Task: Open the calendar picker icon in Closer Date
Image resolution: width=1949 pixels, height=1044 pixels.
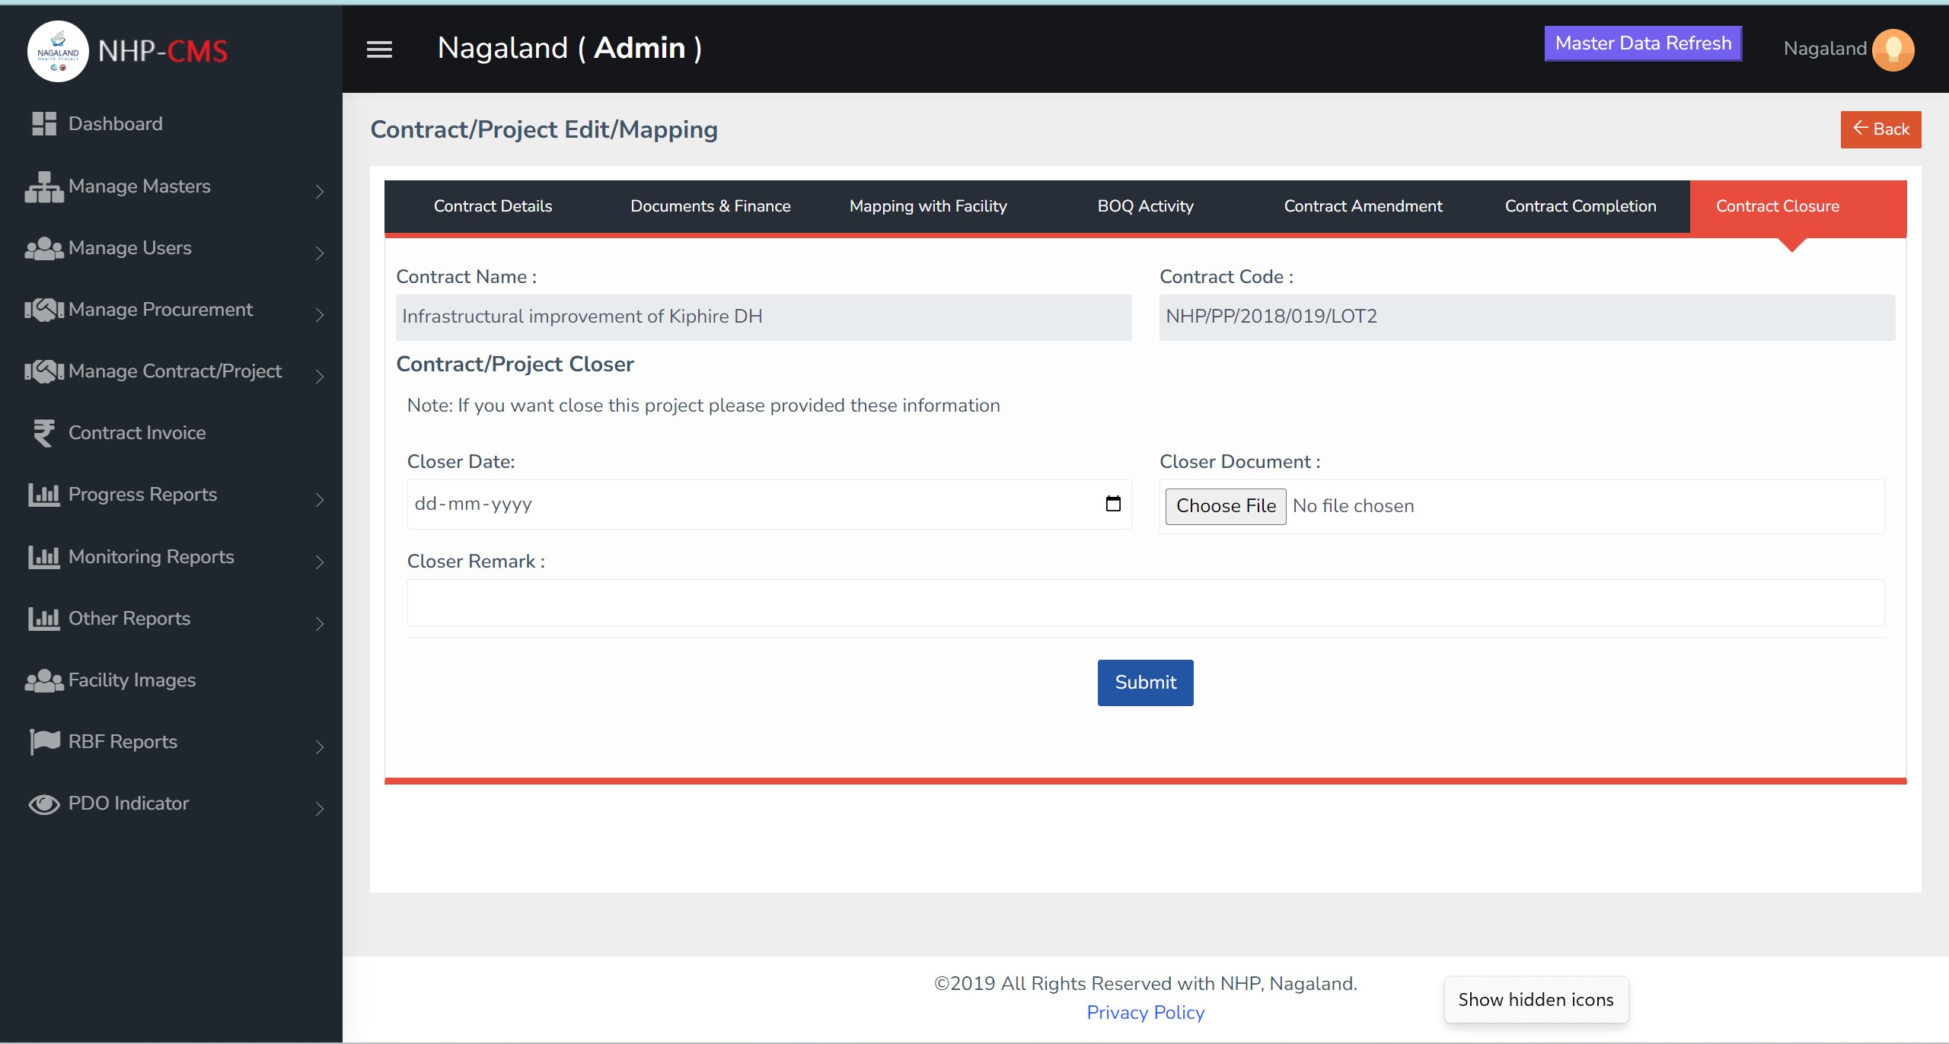Action: click(x=1112, y=504)
